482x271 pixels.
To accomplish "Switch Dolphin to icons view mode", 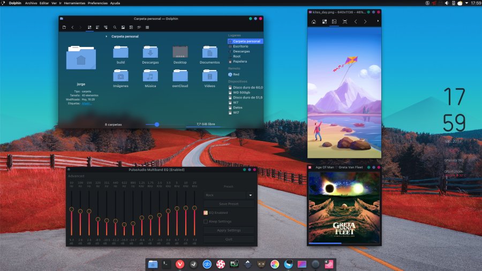I will point(89,27).
